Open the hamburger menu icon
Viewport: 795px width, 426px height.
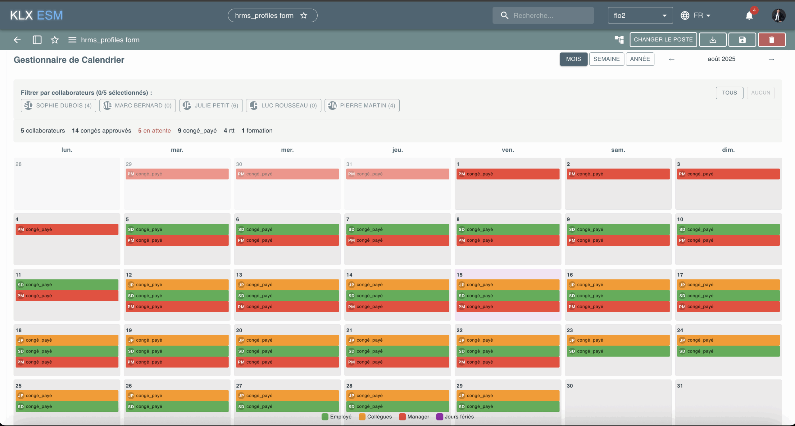click(x=72, y=40)
